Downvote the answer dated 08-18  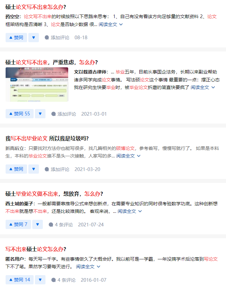(34, 38)
